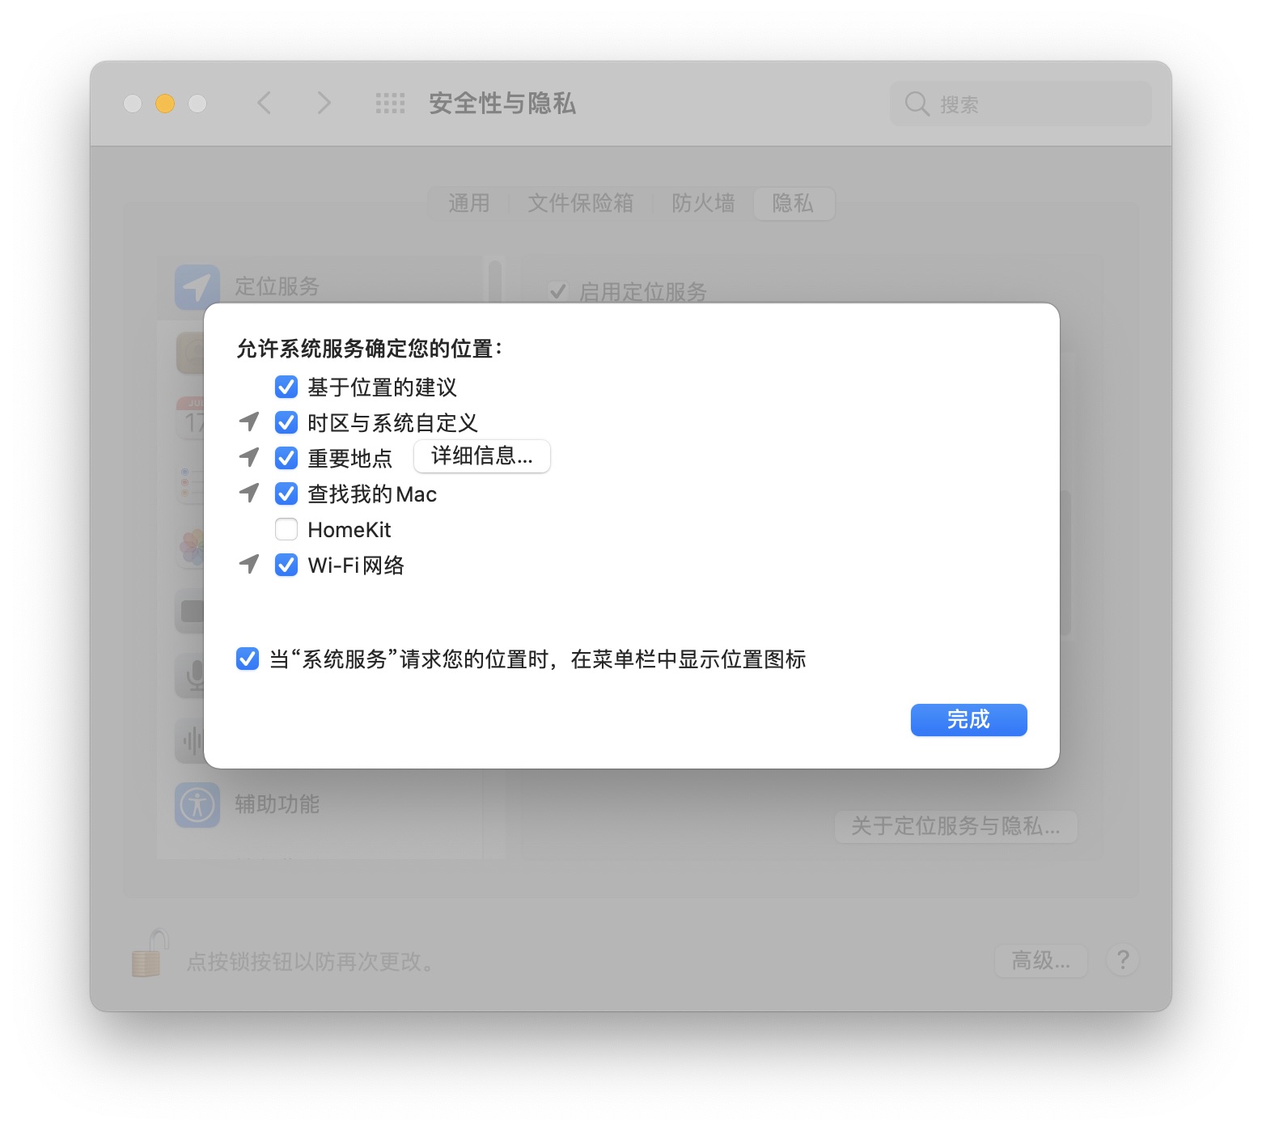Go forward with the right chevron
This screenshot has width=1262, height=1131.
click(x=324, y=103)
